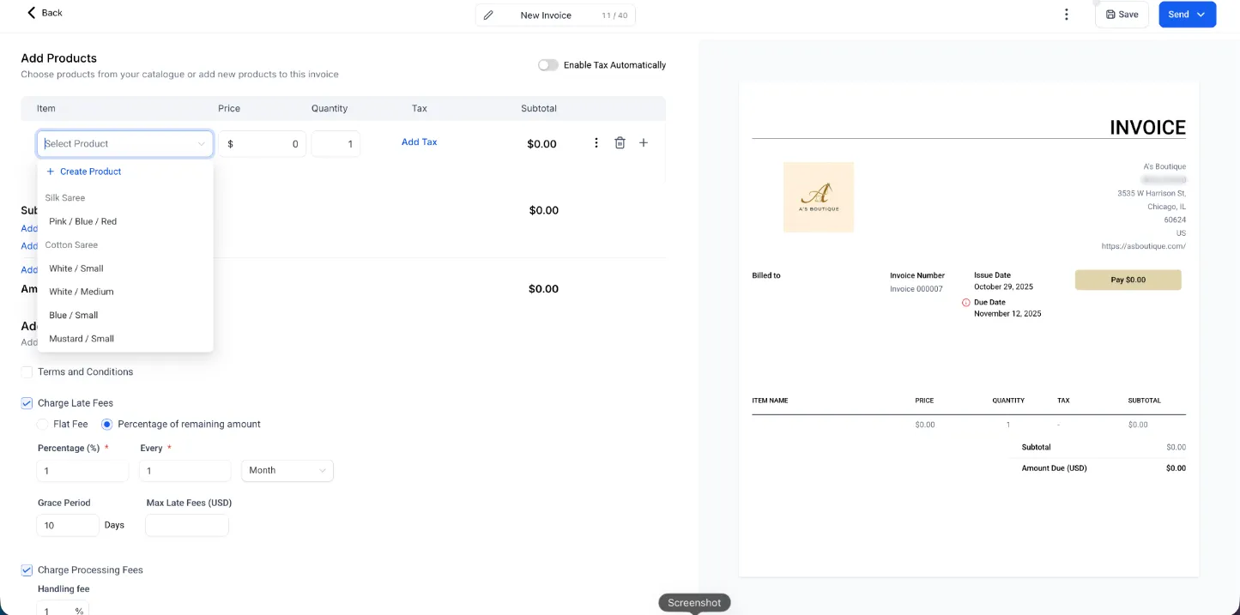Uncheck the Charge Late Fees checkbox
Viewport: 1240px width, 615px height.
[27, 403]
